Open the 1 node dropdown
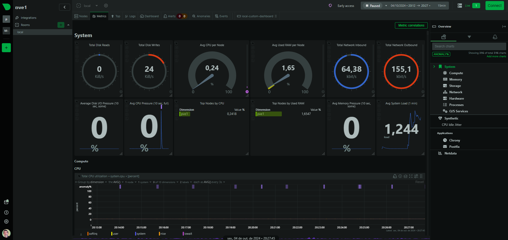The image size is (508, 240). click(x=131, y=182)
